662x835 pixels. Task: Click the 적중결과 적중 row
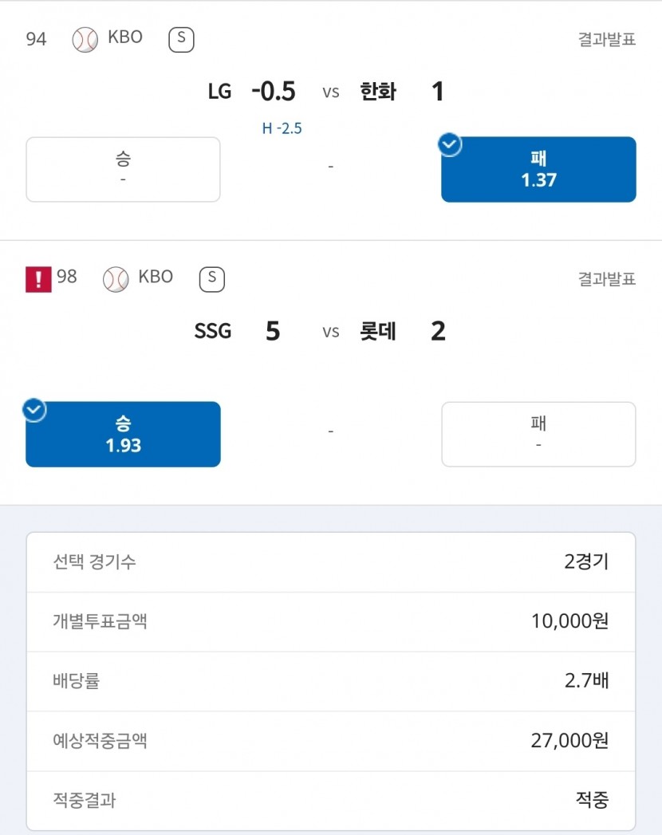pyautogui.click(x=331, y=800)
